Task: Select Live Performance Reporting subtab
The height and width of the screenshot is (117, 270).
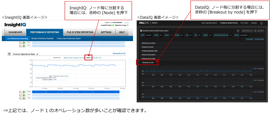Action: [17, 38]
